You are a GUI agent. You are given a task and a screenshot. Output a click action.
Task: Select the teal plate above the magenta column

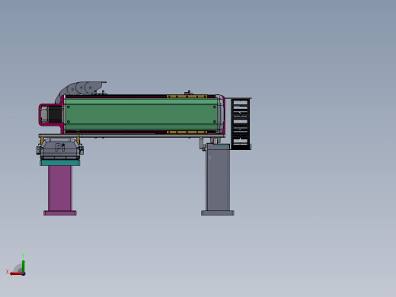60,163
